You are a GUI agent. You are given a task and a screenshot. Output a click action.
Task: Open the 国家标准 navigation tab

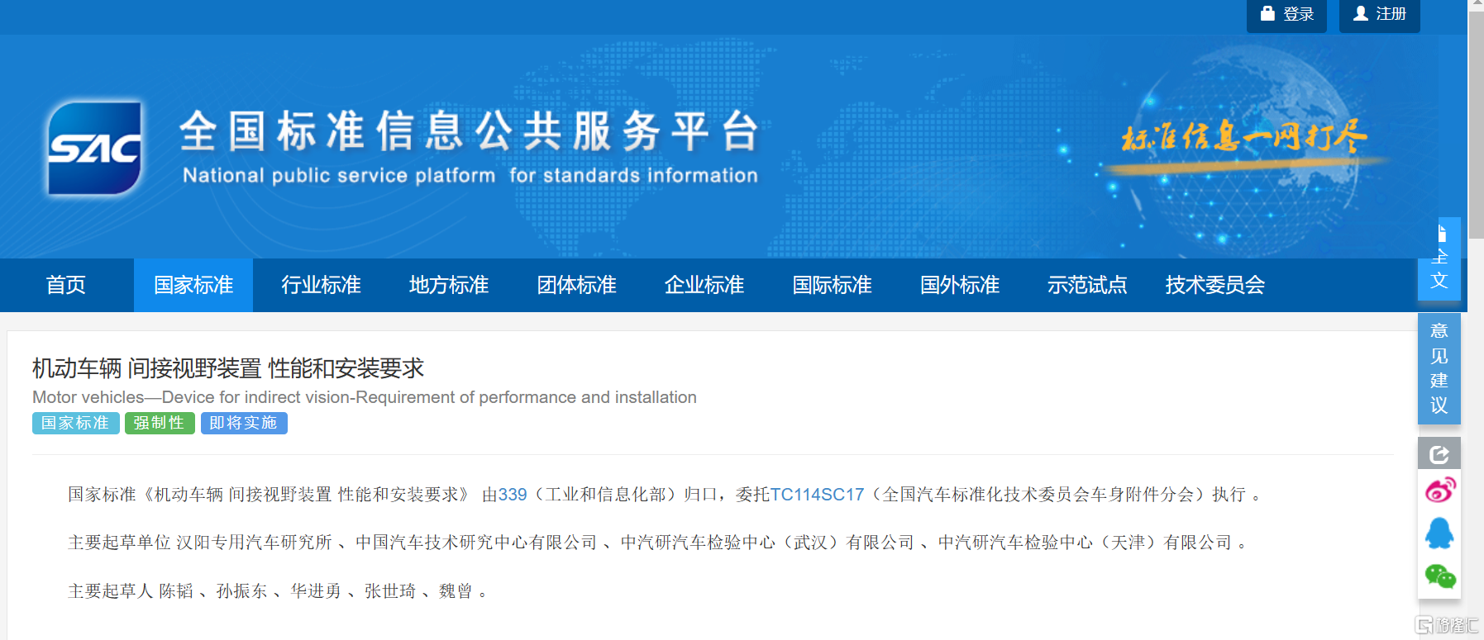193,285
